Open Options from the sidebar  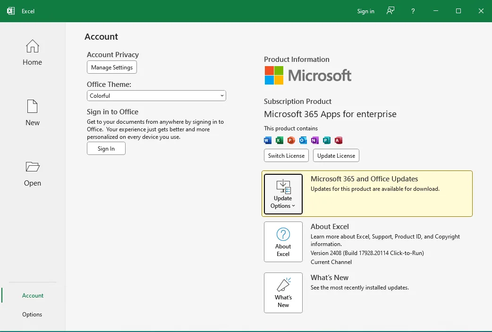(32, 314)
